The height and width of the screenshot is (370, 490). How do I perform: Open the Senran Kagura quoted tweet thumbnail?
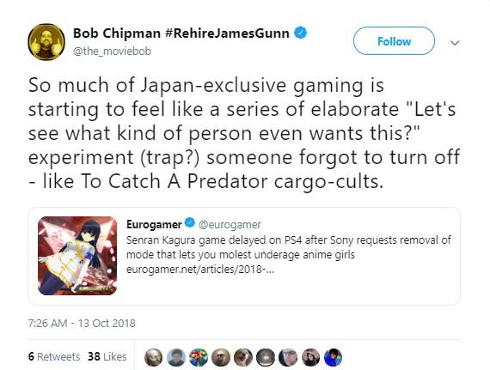[x=77, y=256]
